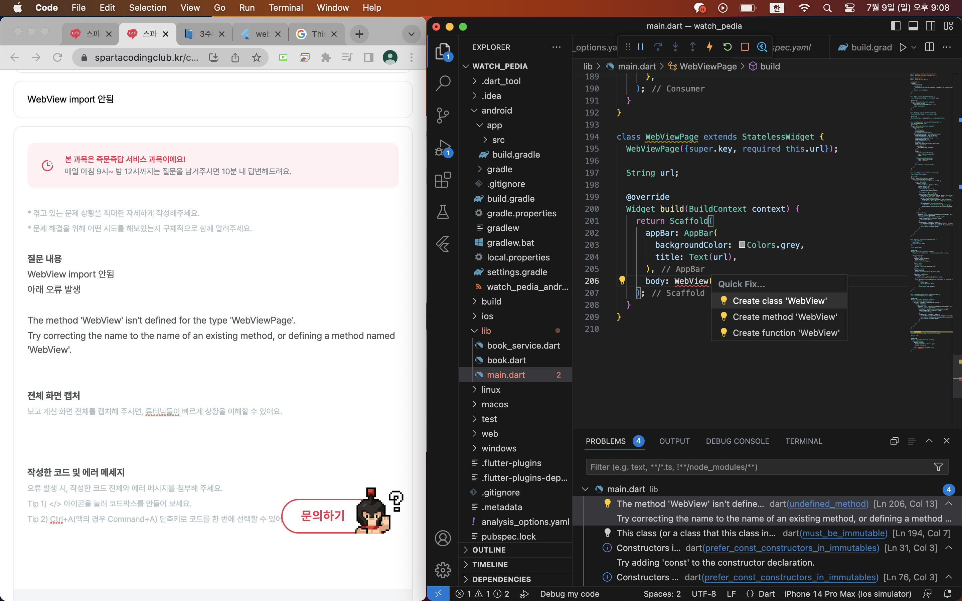Viewport: 962px width, 601px height.
Task: Select quick fix Create class 'WebView'
Action: (x=779, y=300)
